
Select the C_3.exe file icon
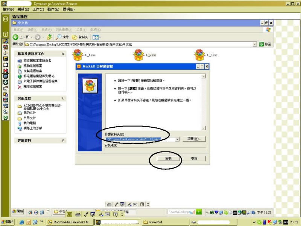pos(199,55)
